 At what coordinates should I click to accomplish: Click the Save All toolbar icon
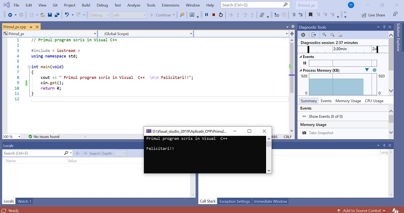point(57,15)
